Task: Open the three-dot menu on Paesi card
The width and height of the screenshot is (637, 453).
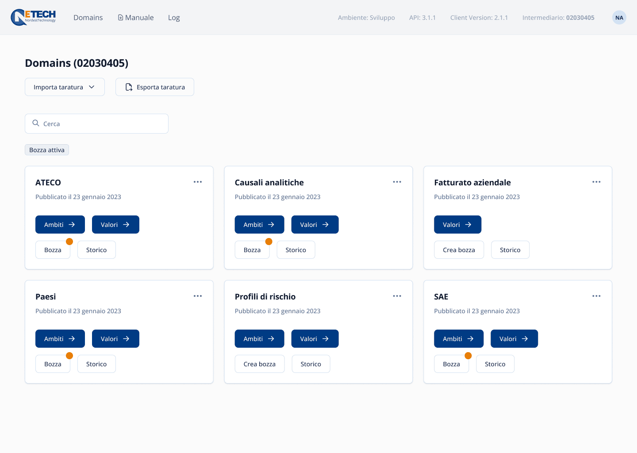Action: (x=198, y=296)
